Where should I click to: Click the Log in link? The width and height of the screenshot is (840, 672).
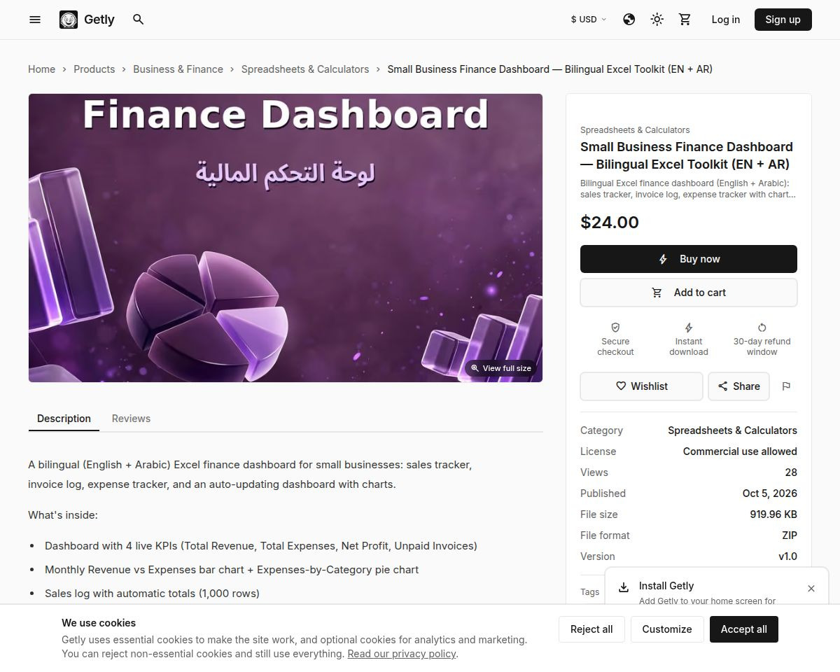tap(725, 20)
